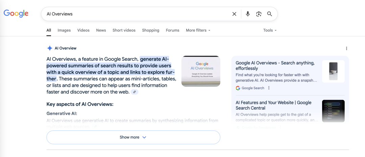Click the 'Generative AI:' subheading
Image resolution: width=365 pixels, height=157 pixels.
click(x=62, y=114)
